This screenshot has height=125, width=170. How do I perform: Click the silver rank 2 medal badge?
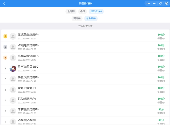5,47
